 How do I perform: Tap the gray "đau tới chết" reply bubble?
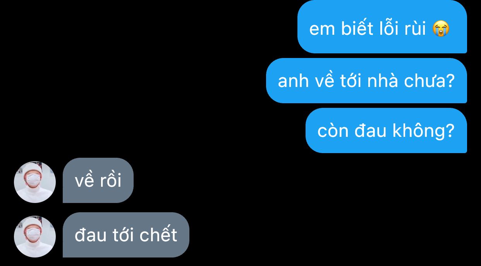126,235
